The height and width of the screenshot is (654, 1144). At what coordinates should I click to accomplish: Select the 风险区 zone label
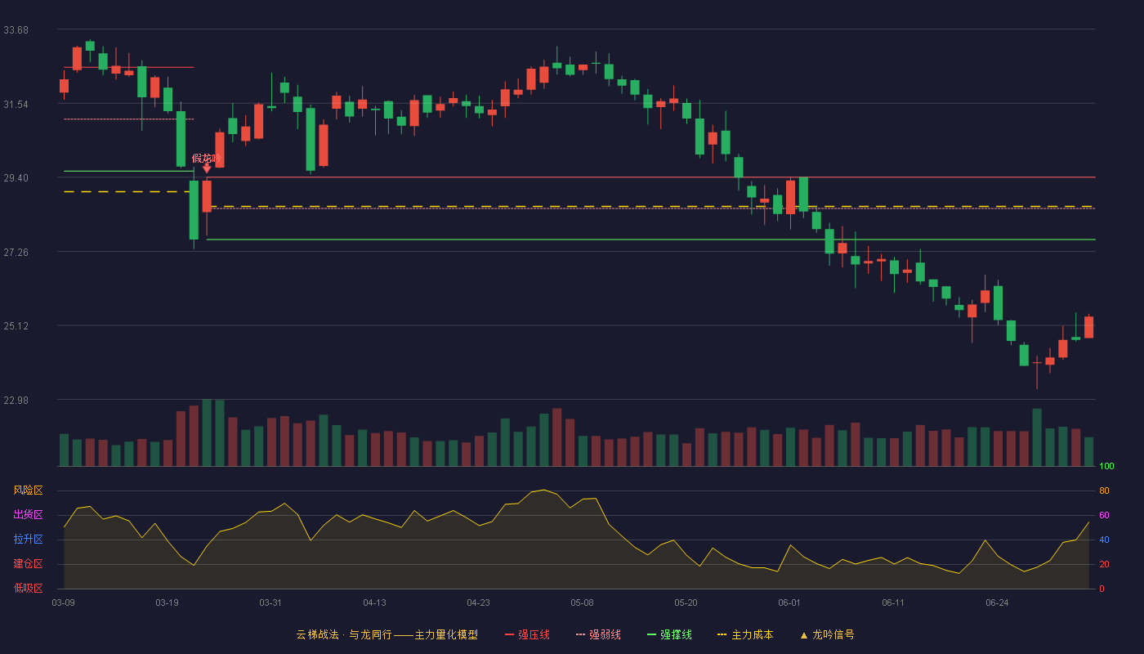click(x=28, y=490)
